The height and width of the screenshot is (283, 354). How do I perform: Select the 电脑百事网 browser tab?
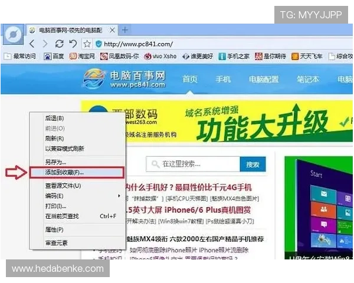click(x=72, y=30)
